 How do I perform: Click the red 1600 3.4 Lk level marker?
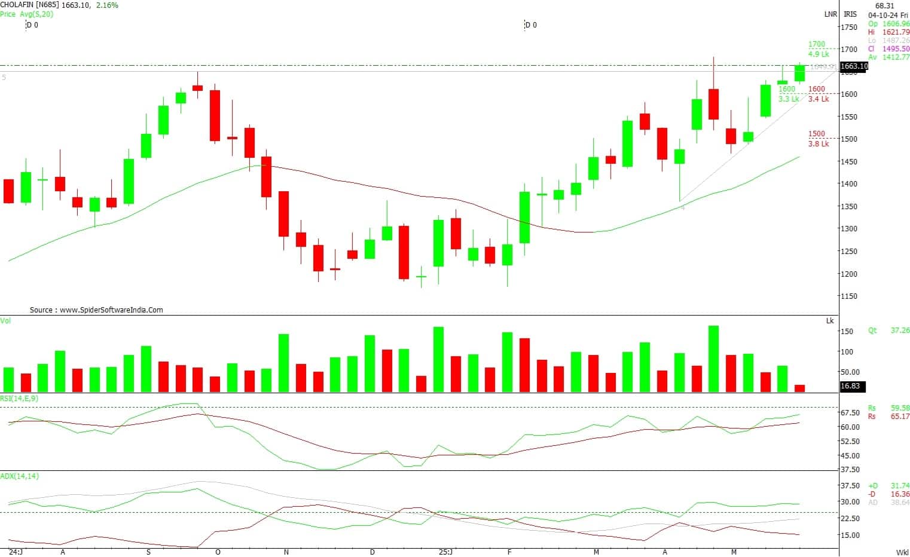(818, 94)
